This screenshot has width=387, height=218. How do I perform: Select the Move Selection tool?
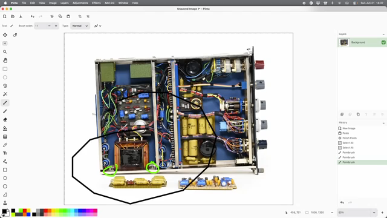pos(5,44)
